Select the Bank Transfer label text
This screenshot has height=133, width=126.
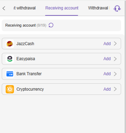tap(29, 74)
